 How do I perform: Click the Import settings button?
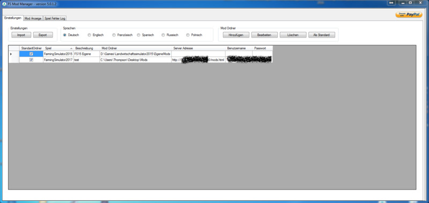21,35
